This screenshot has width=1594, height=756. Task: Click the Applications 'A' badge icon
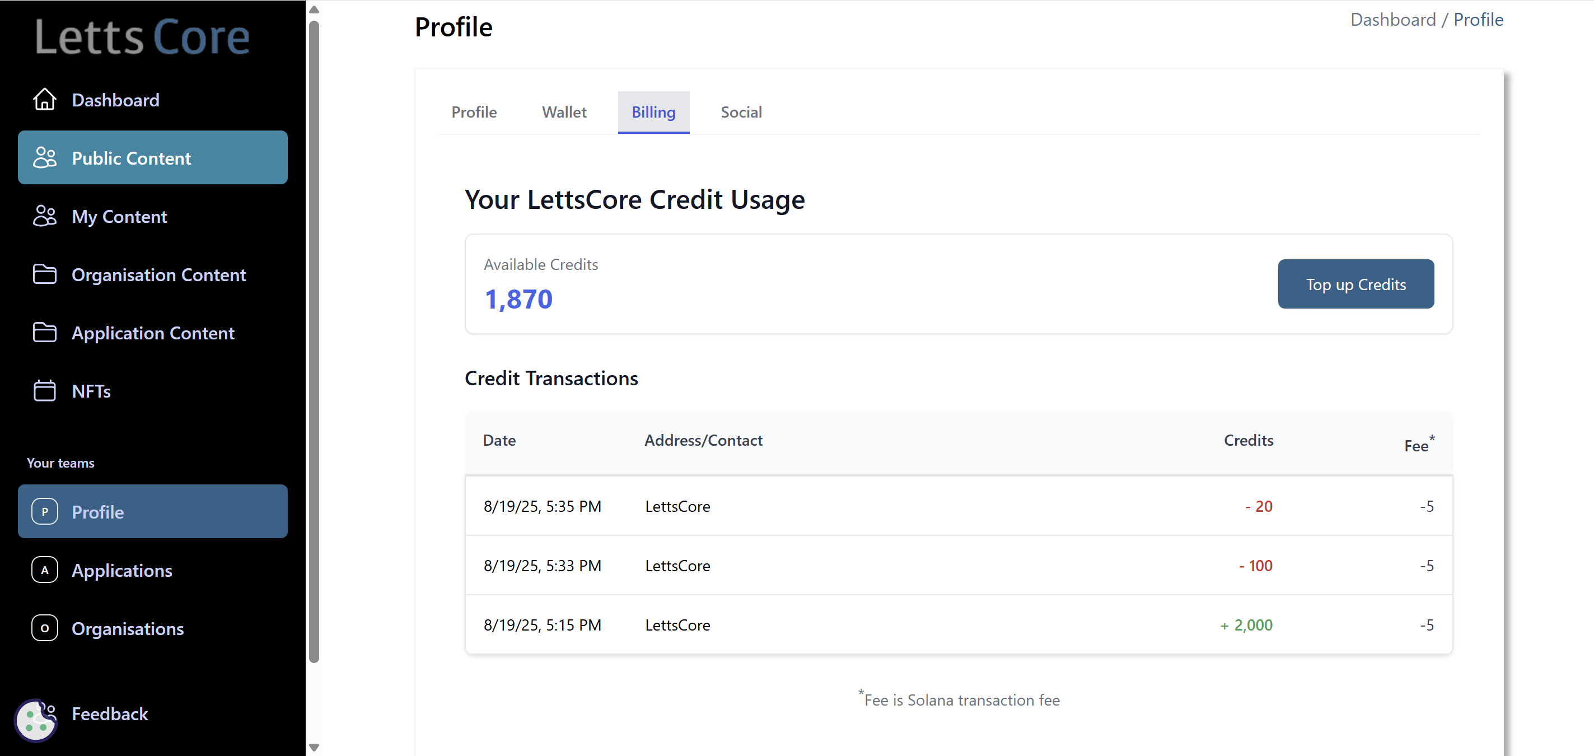tap(45, 570)
